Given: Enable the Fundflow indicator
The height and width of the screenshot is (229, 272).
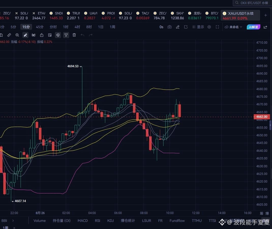Looking at the screenshot, I should tap(177, 221).
